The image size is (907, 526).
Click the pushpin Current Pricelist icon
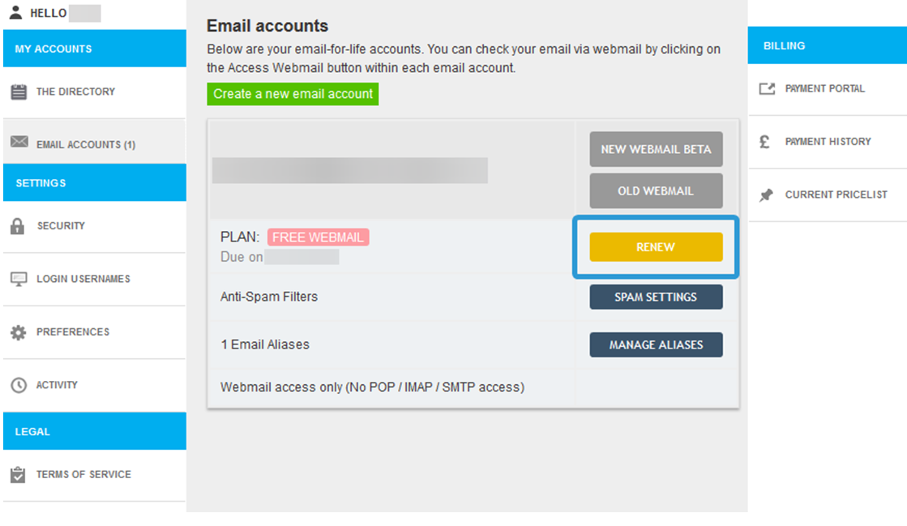point(766,195)
